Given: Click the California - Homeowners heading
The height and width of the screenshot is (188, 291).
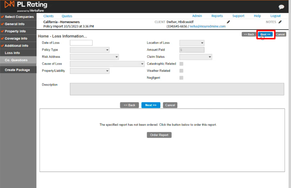Looking at the screenshot, I should [61, 22].
